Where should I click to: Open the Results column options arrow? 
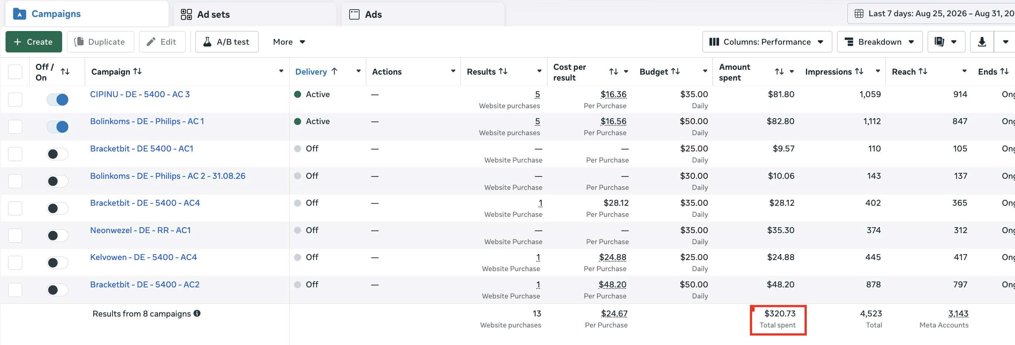pos(539,71)
